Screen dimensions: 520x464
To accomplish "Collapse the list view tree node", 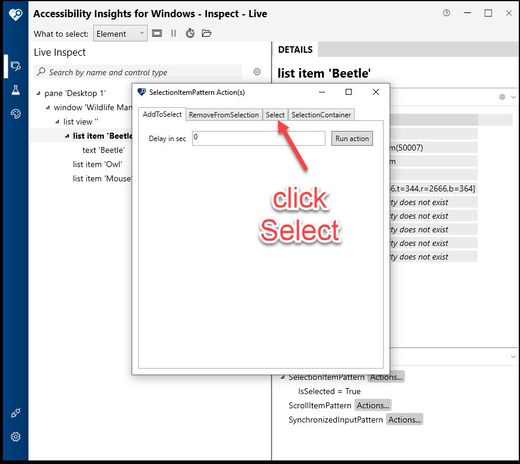I will (58, 121).
